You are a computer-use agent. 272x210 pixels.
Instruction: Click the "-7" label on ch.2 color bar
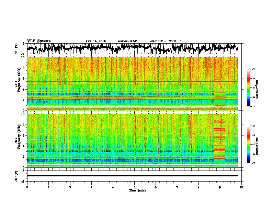click(x=253, y=163)
